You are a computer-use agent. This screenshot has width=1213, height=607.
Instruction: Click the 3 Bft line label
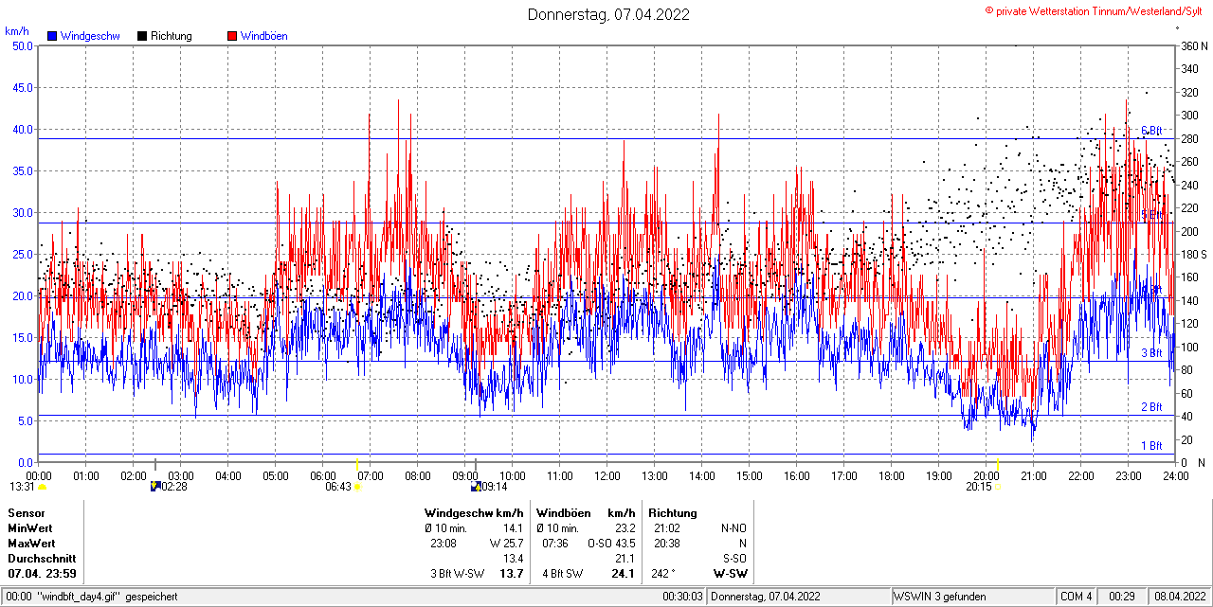click(x=1151, y=353)
